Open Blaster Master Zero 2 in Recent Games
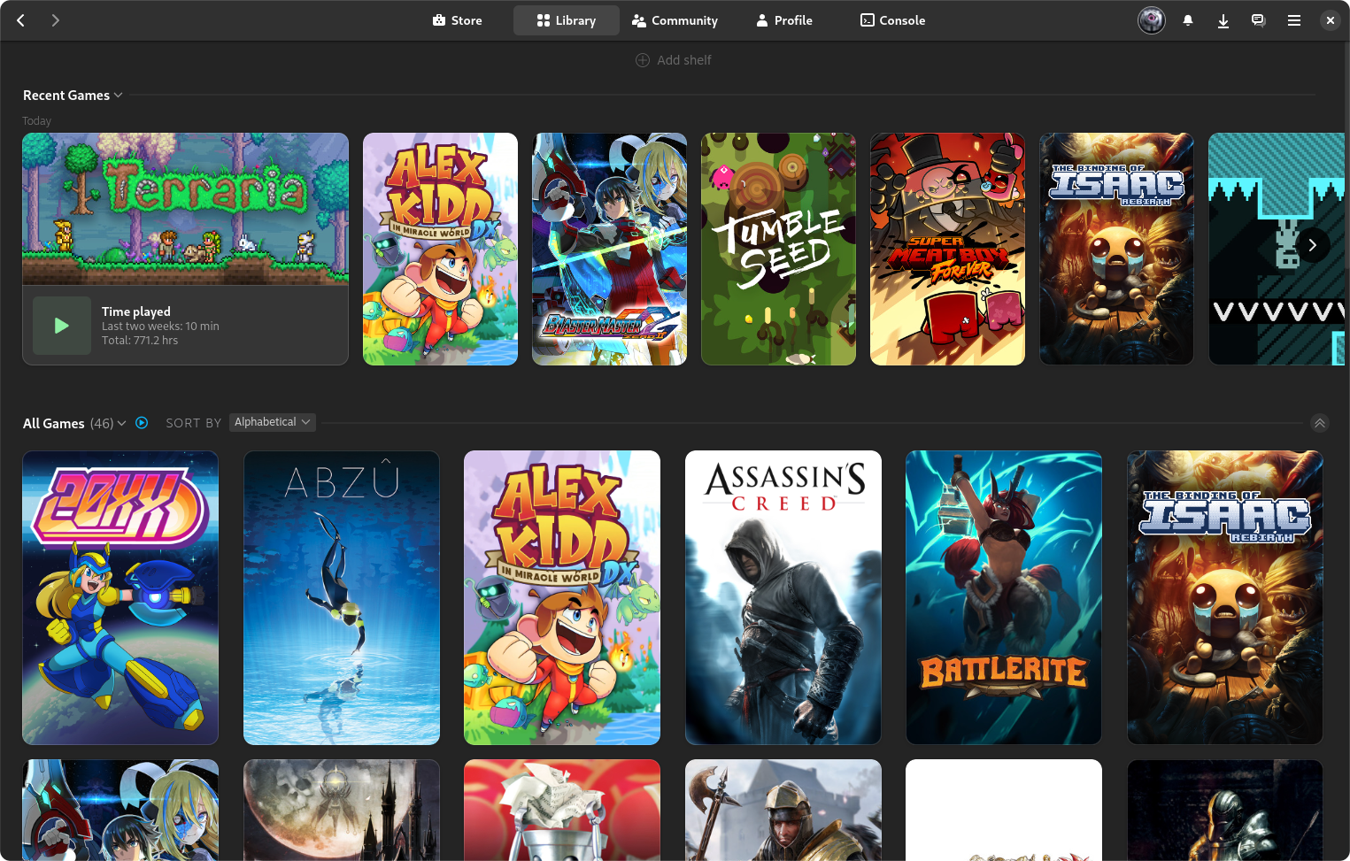The height and width of the screenshot is (861, 1350). coord(609,249)
